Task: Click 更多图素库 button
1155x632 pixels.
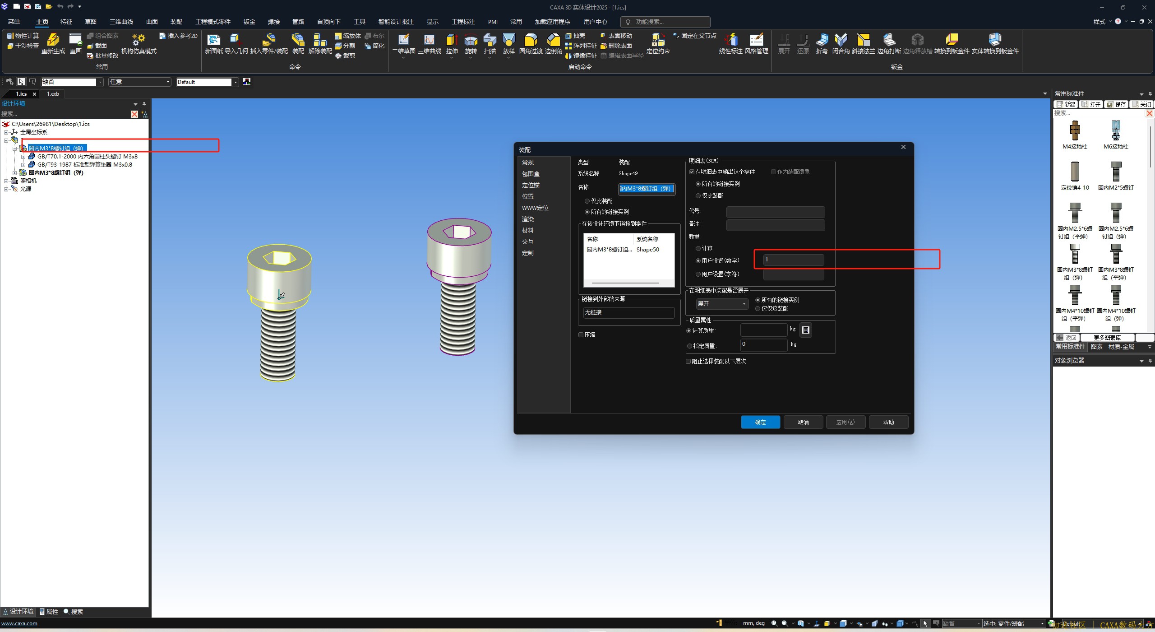Action: pos(1107,338)
